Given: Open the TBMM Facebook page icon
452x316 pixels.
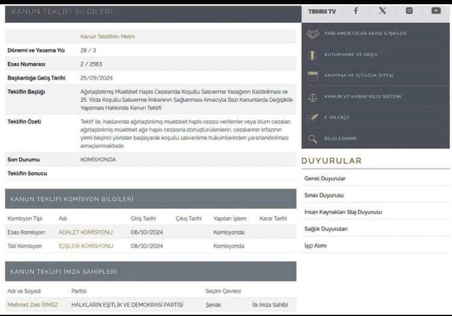Looking at the screenshot, I should 356,11.
